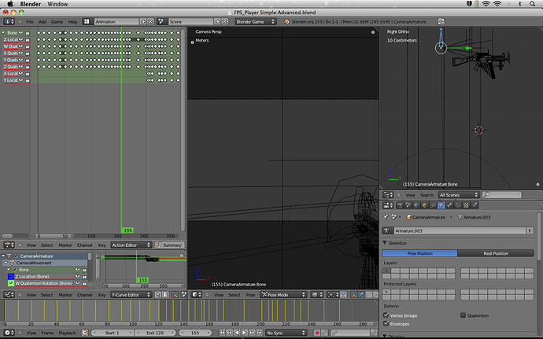Open the screen layout browser icon
The width and height of the screenshot is (543, 339).
pyautogui.click(x=87, y=21)
